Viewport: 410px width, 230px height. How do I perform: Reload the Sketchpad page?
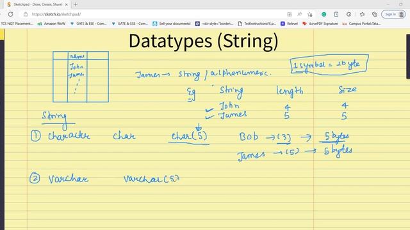click(x=10, y=14)
